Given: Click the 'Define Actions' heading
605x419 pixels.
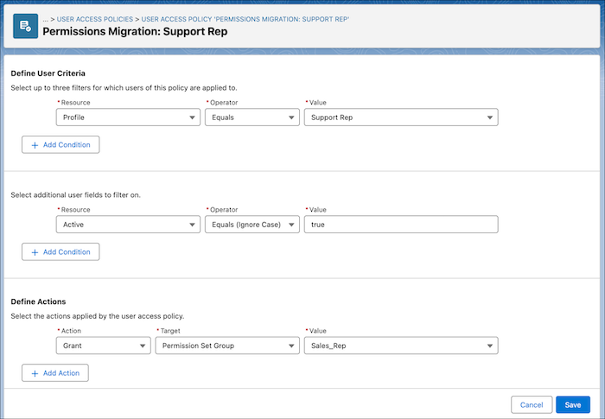Looking at the screenshot, I should [x=38, y=302].
